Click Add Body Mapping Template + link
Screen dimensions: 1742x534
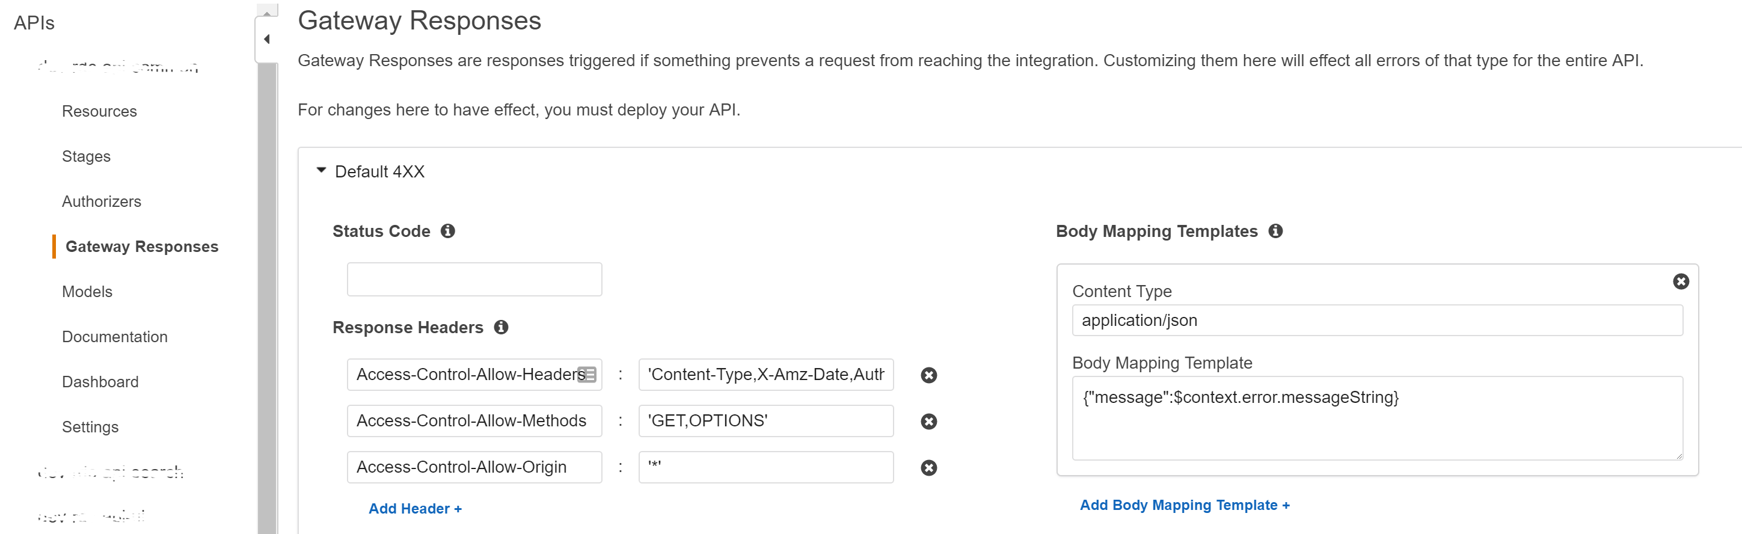(1184, 505)
